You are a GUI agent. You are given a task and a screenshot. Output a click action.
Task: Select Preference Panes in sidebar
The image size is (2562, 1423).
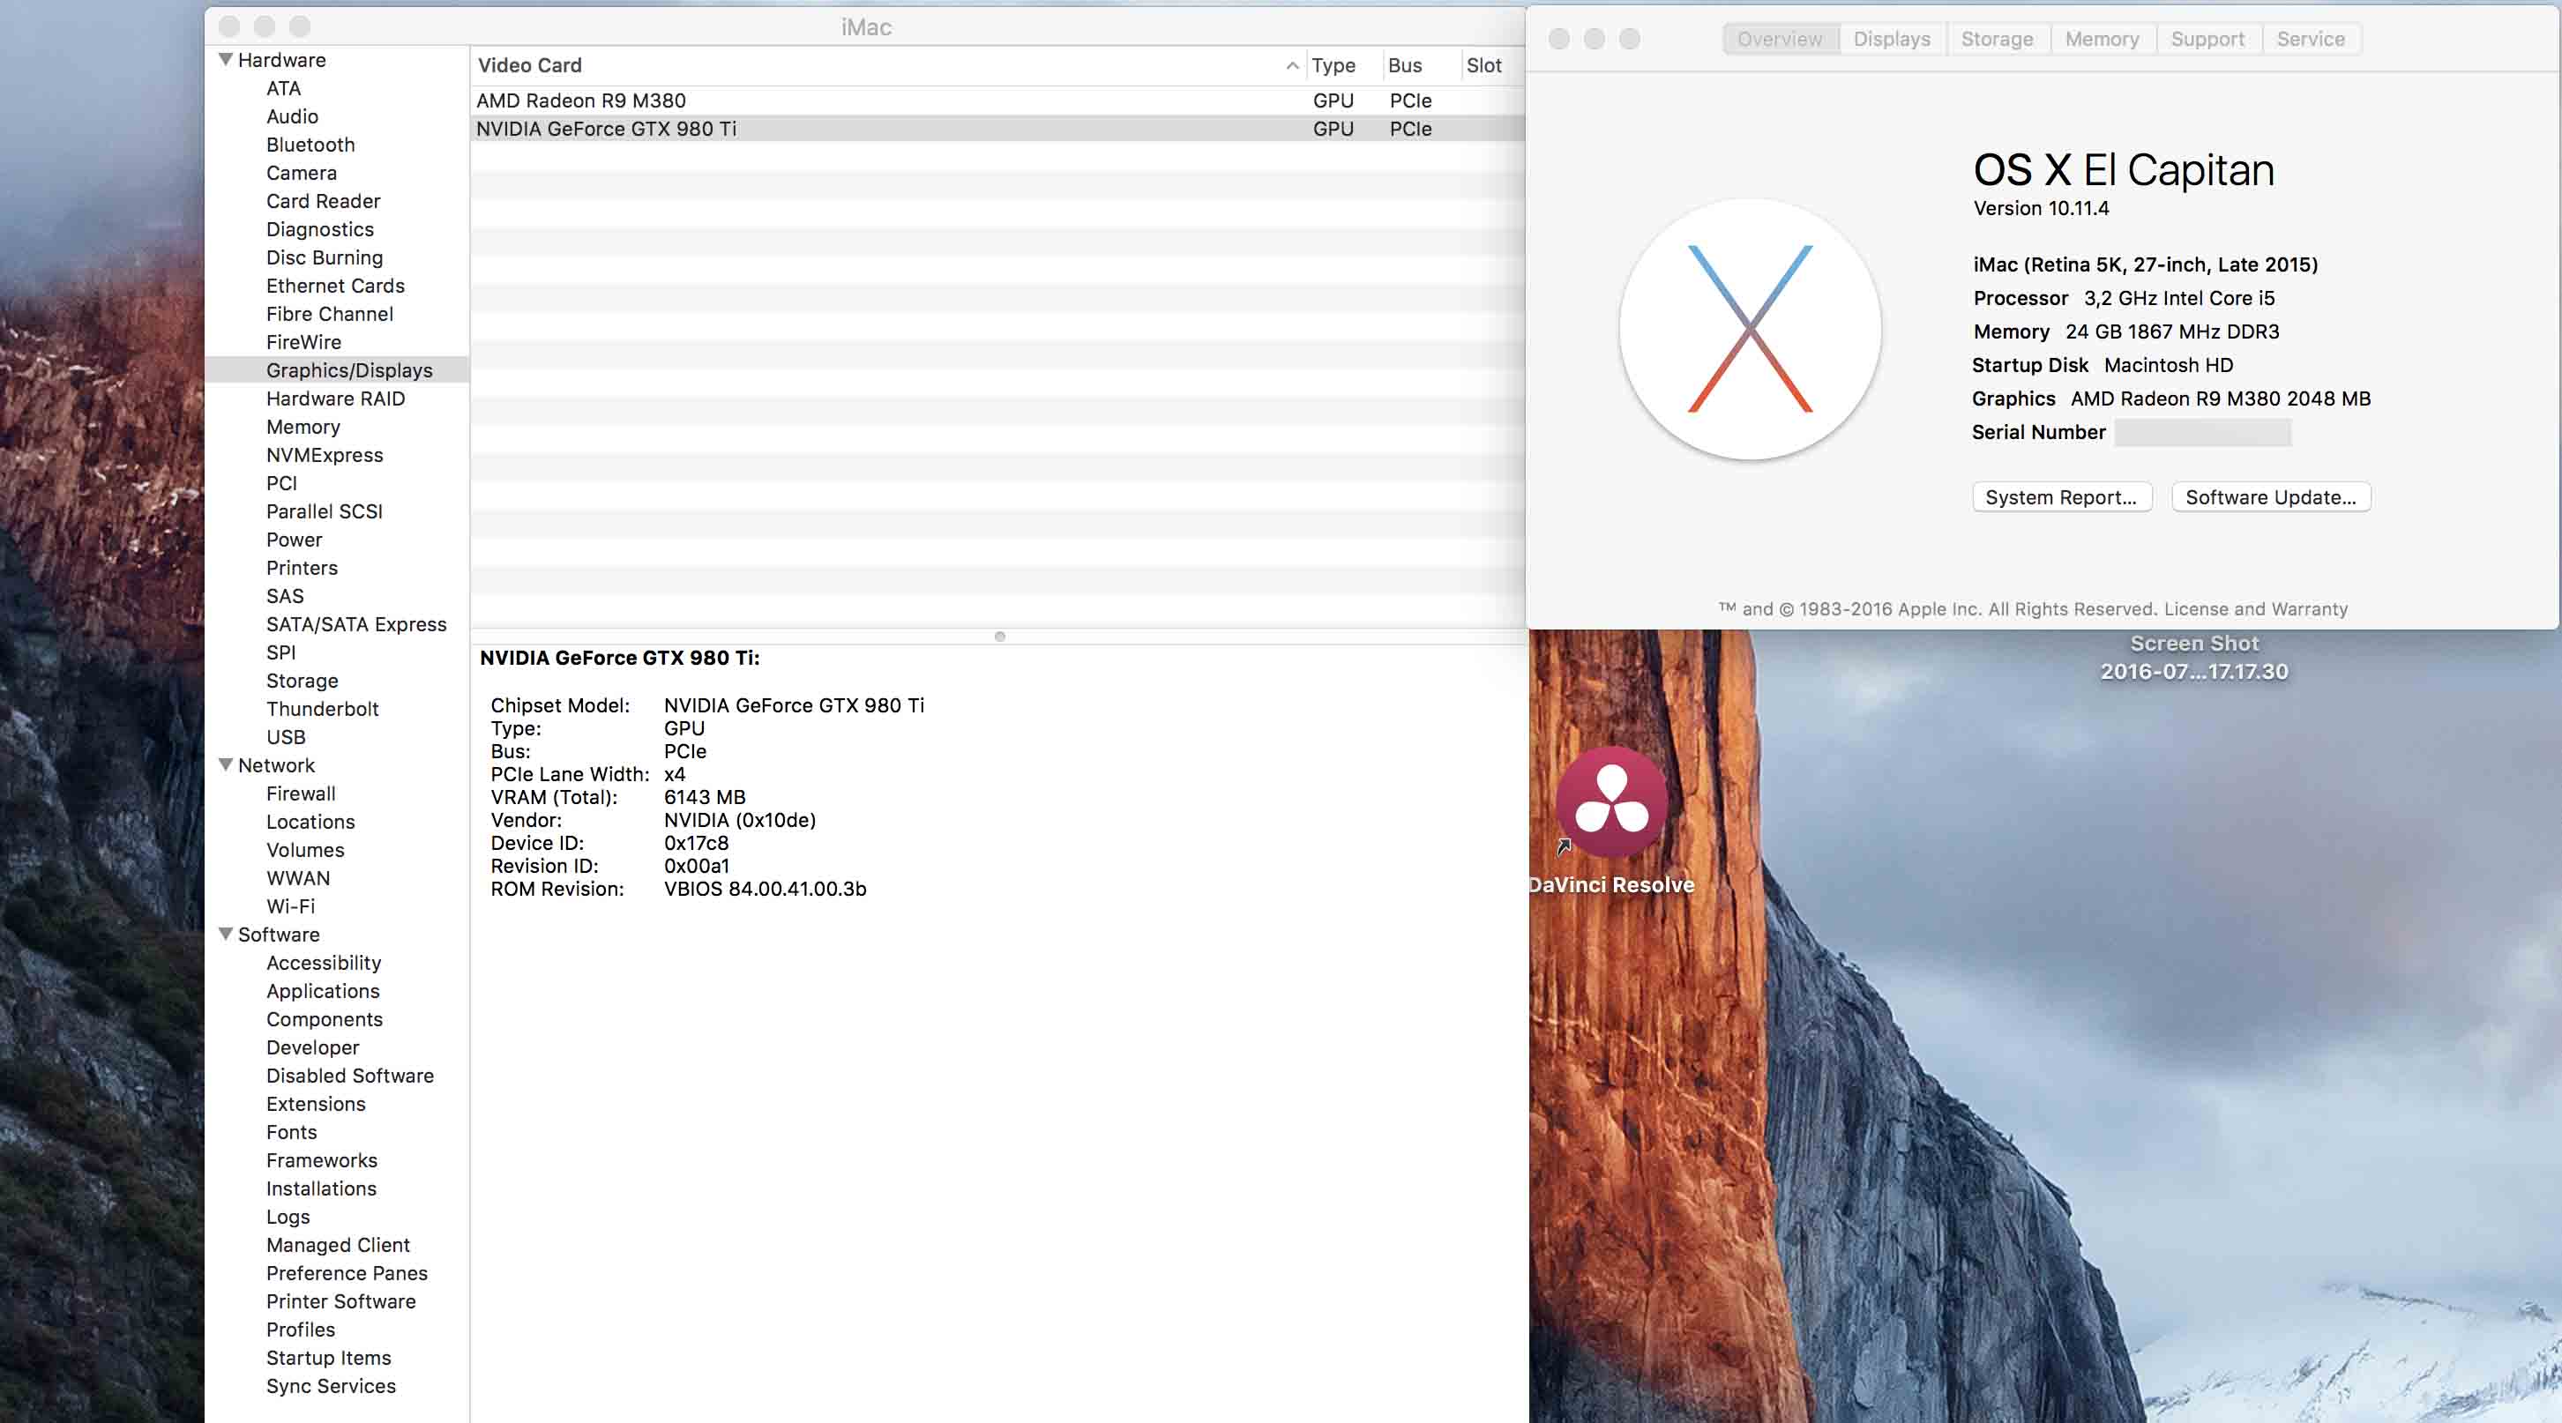tap(347, 1273)
